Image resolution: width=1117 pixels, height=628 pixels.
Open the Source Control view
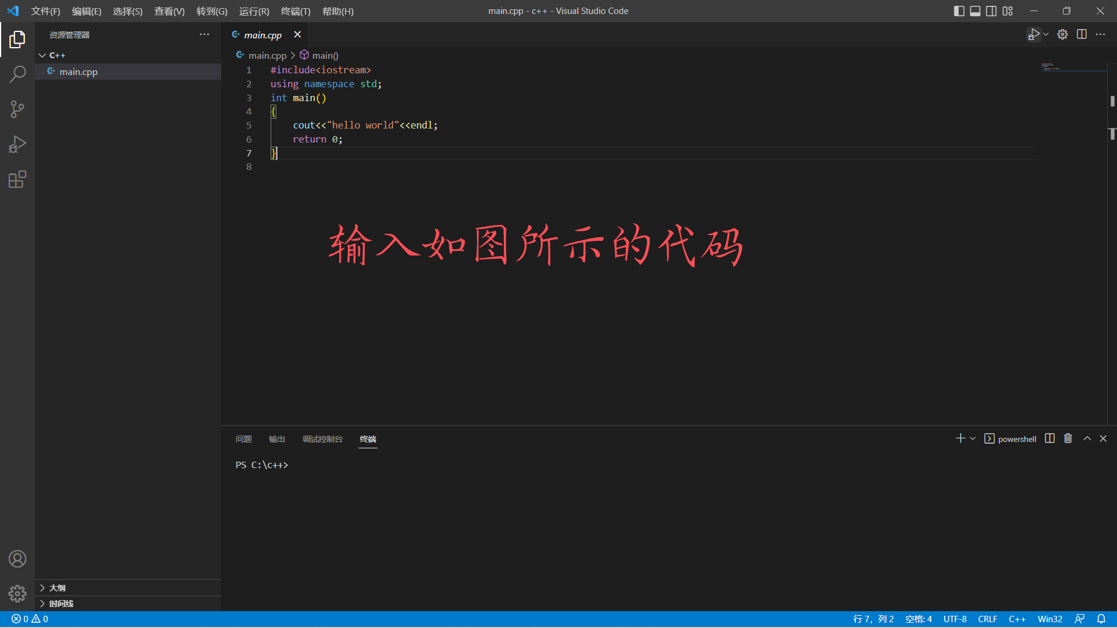[x=17, y=109]
